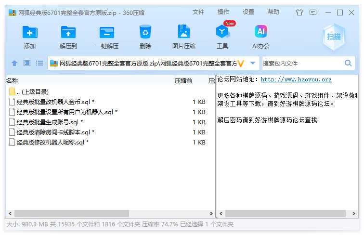Image resolution: width=364 pixels, height=235 pixels.
Task: Go up one directory with the up arrow
Action: click(x=14, y=63)
